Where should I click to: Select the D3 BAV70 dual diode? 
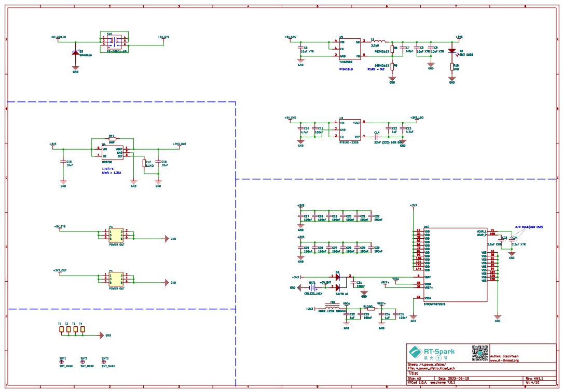click(x=338, y=282)
